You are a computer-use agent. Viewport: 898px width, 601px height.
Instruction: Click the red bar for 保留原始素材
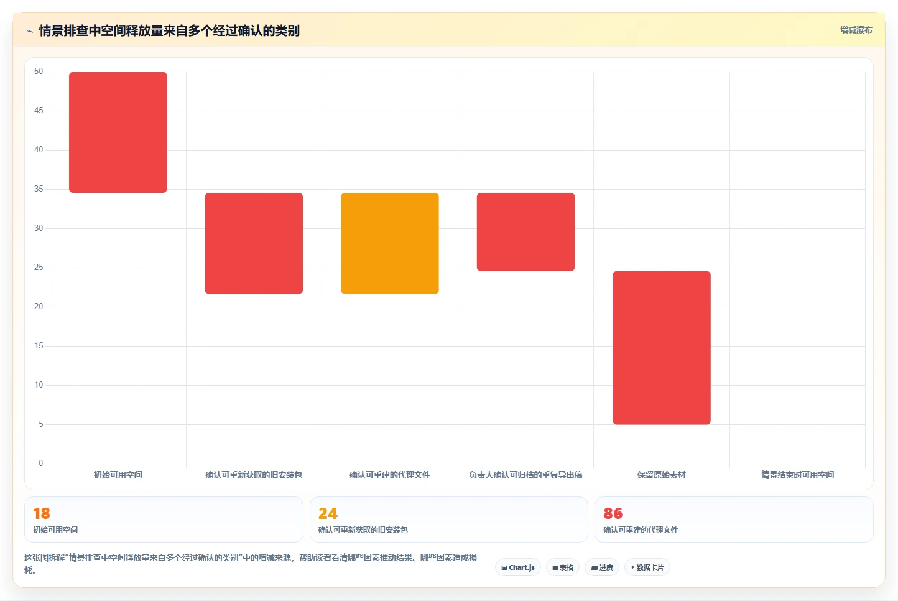click(662, 348)
